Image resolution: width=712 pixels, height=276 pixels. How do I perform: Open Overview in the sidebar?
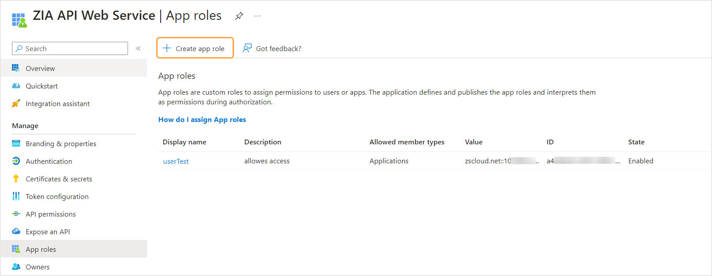coord(40,68)
